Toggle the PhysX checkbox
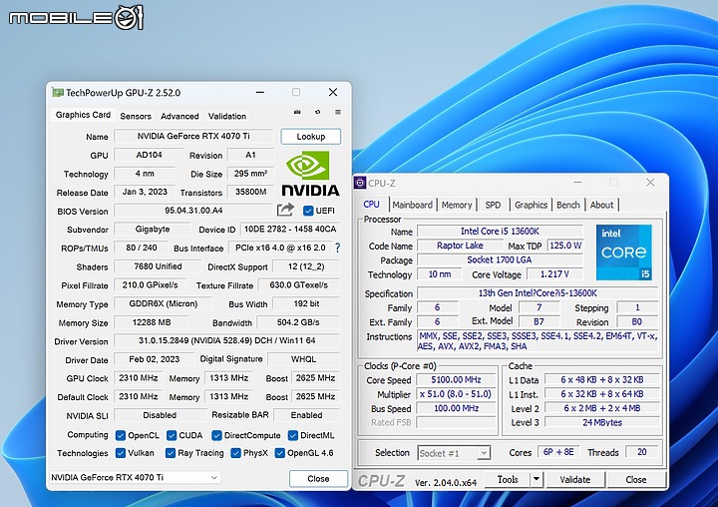This screenshot has height=507, width=718. pyautogui.click(x=235, y=453)
